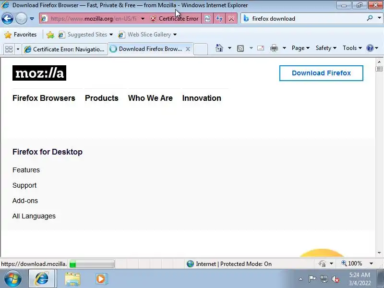Open Web Slice Gallery favorites link
The height and width of the screenshot is (288, 384).
click(147, 35)
